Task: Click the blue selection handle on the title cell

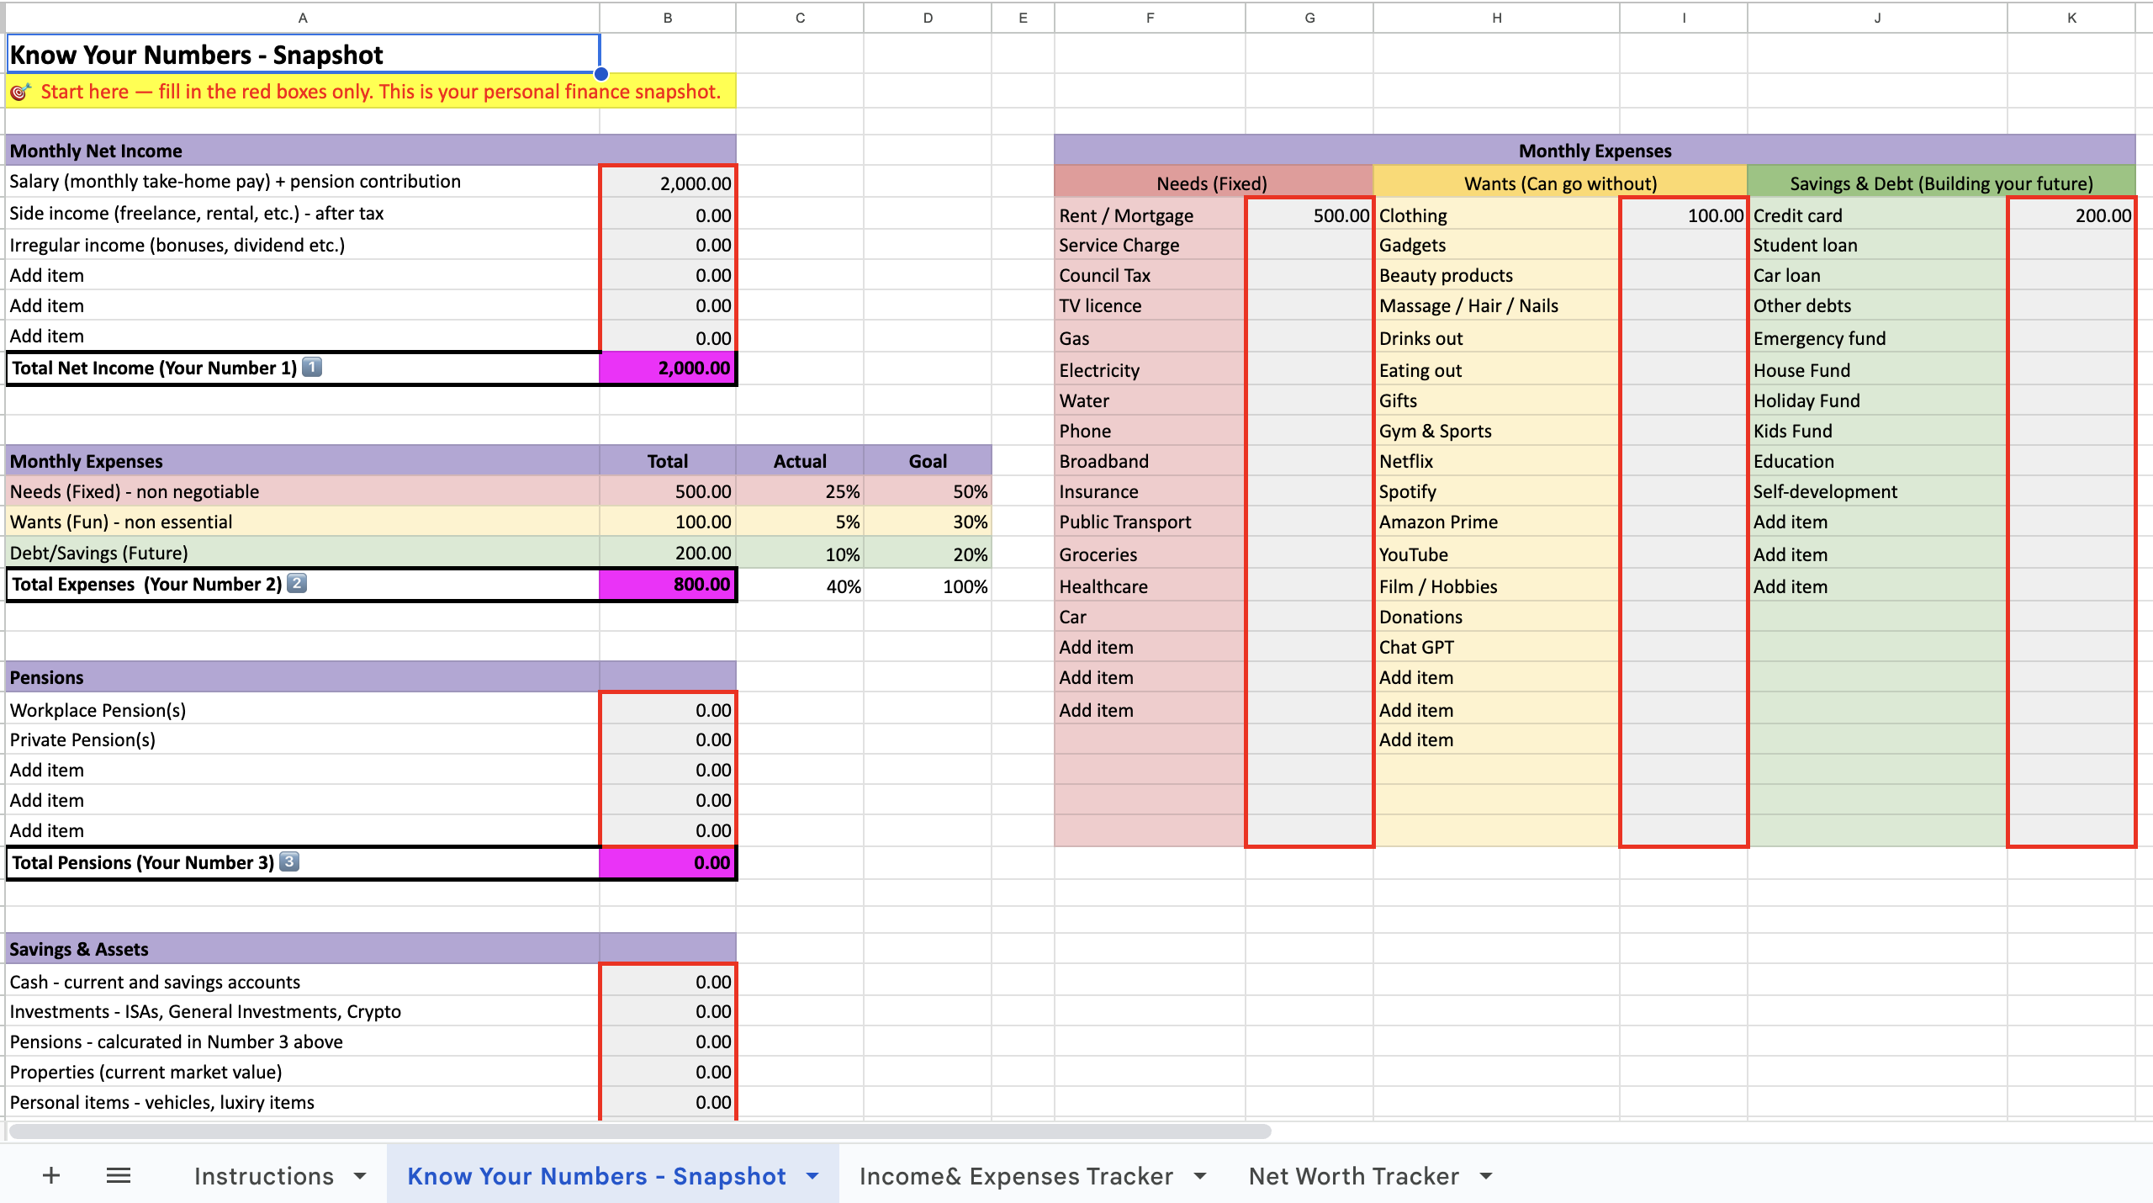Action: (600, 74)
